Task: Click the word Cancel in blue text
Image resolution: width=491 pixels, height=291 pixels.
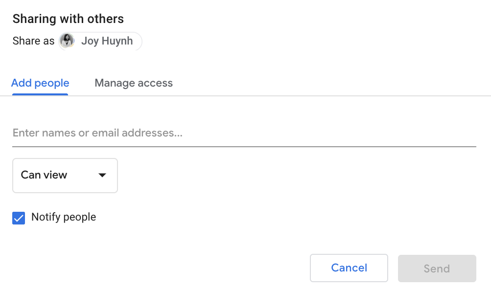Action: [x=349, y=268]
